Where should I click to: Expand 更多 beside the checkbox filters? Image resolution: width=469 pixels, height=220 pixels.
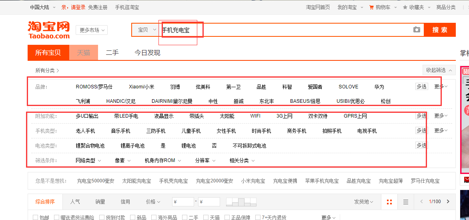pyautogui.click(x=329, y=218)
